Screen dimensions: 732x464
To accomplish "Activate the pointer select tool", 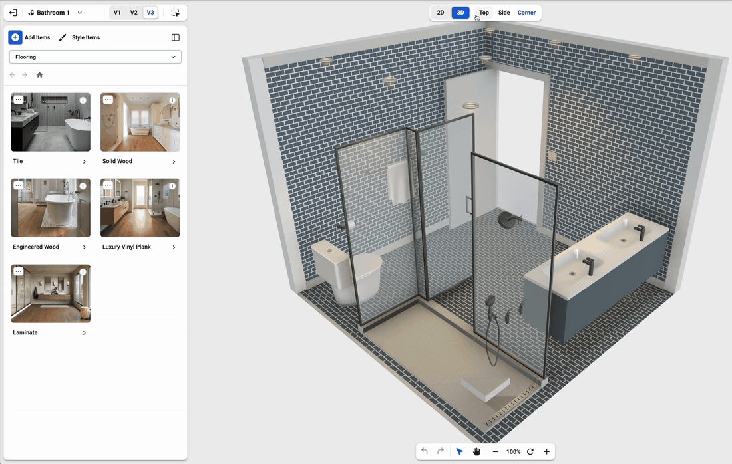I will 460,451.
